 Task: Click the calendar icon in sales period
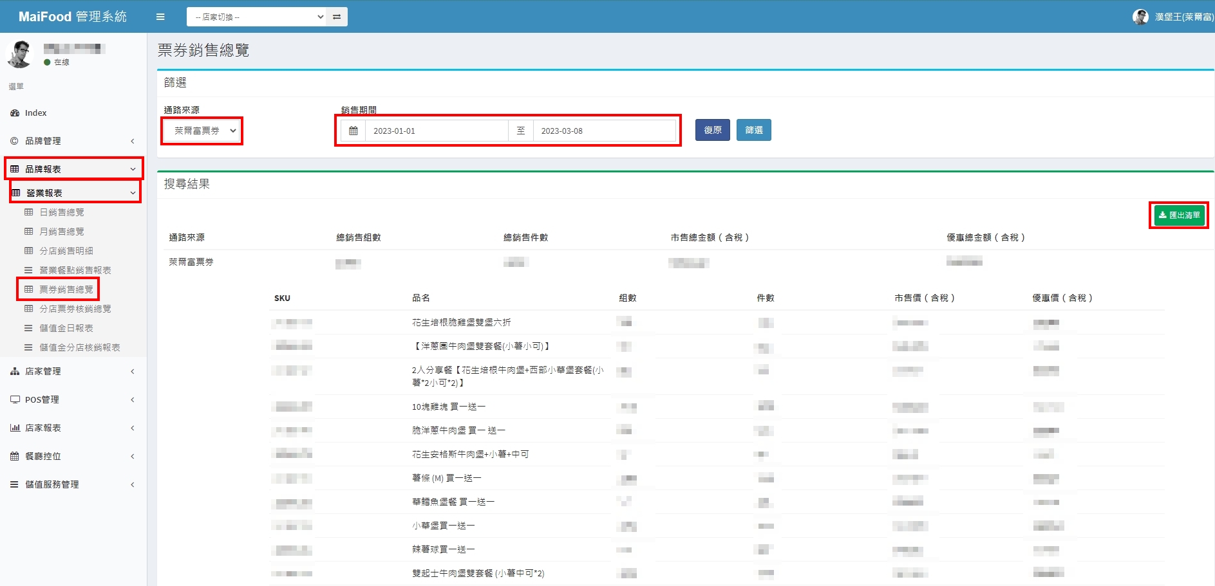353,131
